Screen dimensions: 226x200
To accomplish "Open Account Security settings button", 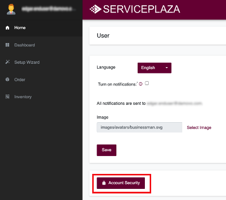I will (x=121, y=183).
